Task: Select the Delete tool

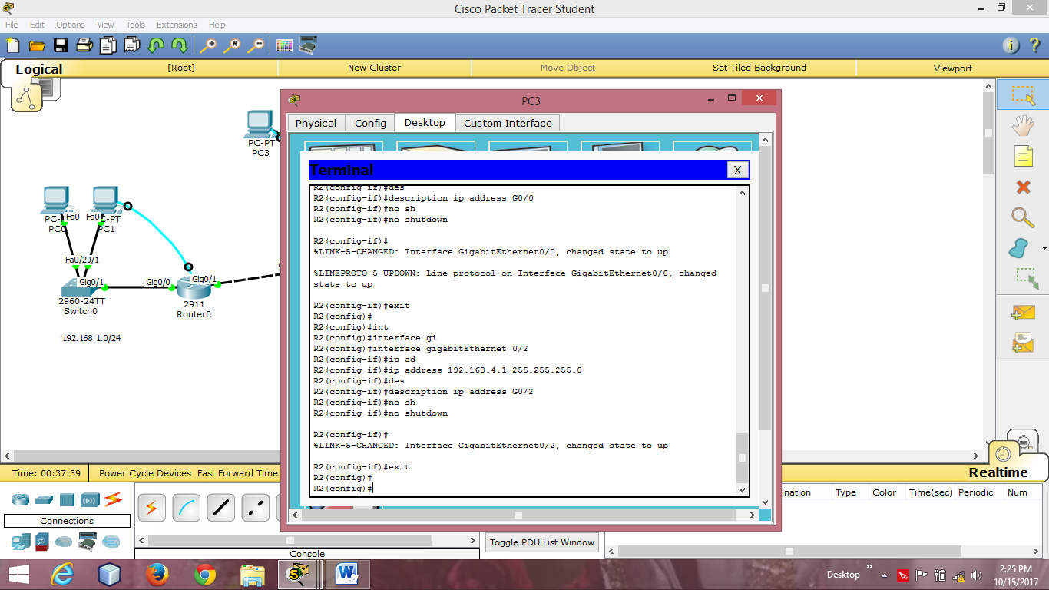Action: point(1023,187)
